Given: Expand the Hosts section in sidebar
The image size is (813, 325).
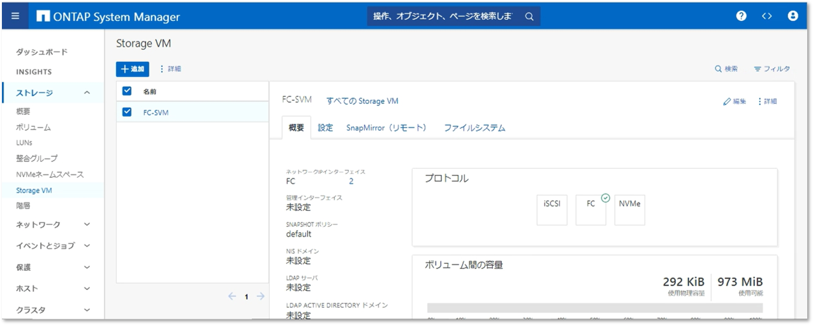Looking at the screenshot, I should tap(87, 289).
